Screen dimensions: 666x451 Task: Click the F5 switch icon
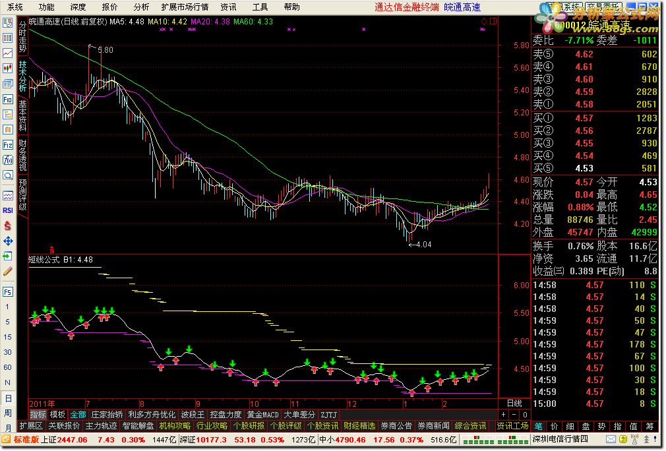[8, 291]
